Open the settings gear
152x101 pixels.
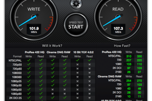76,4
